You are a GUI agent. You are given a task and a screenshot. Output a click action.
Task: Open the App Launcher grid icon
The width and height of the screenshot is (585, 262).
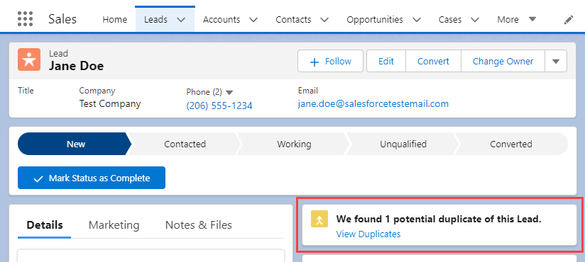point(26,19)
